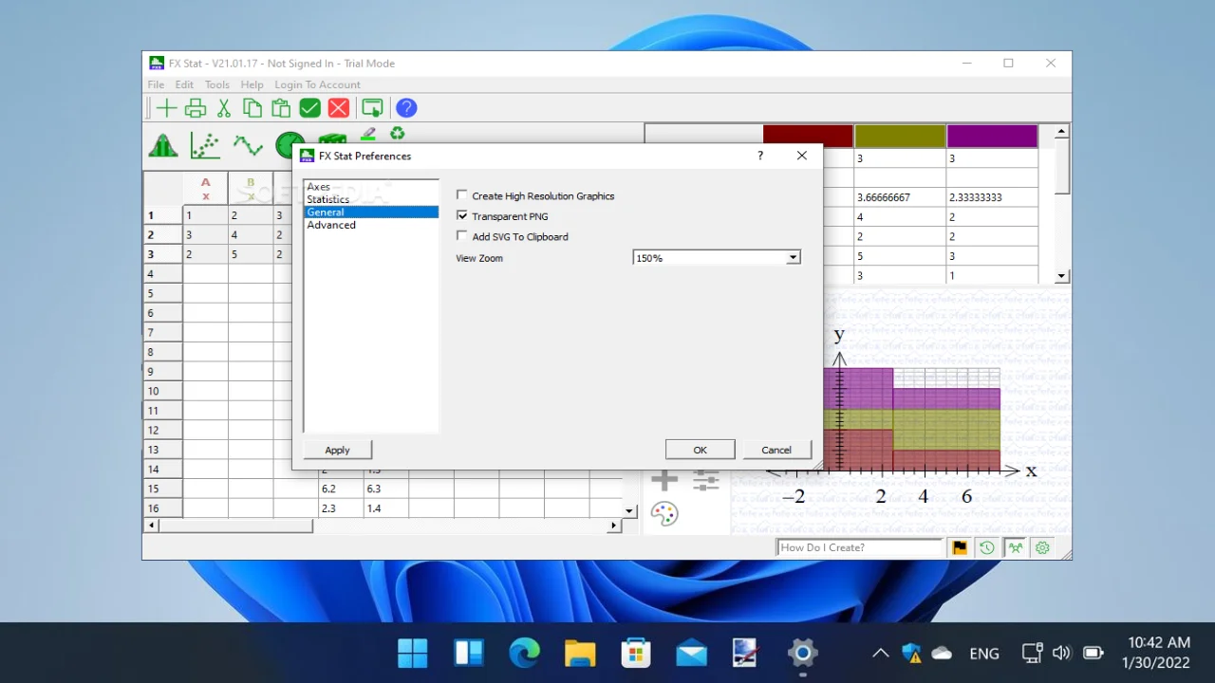Click the clipboard Paste icon
The width and height of the screenshot is (1215, 683).
[x=281, y=108]
